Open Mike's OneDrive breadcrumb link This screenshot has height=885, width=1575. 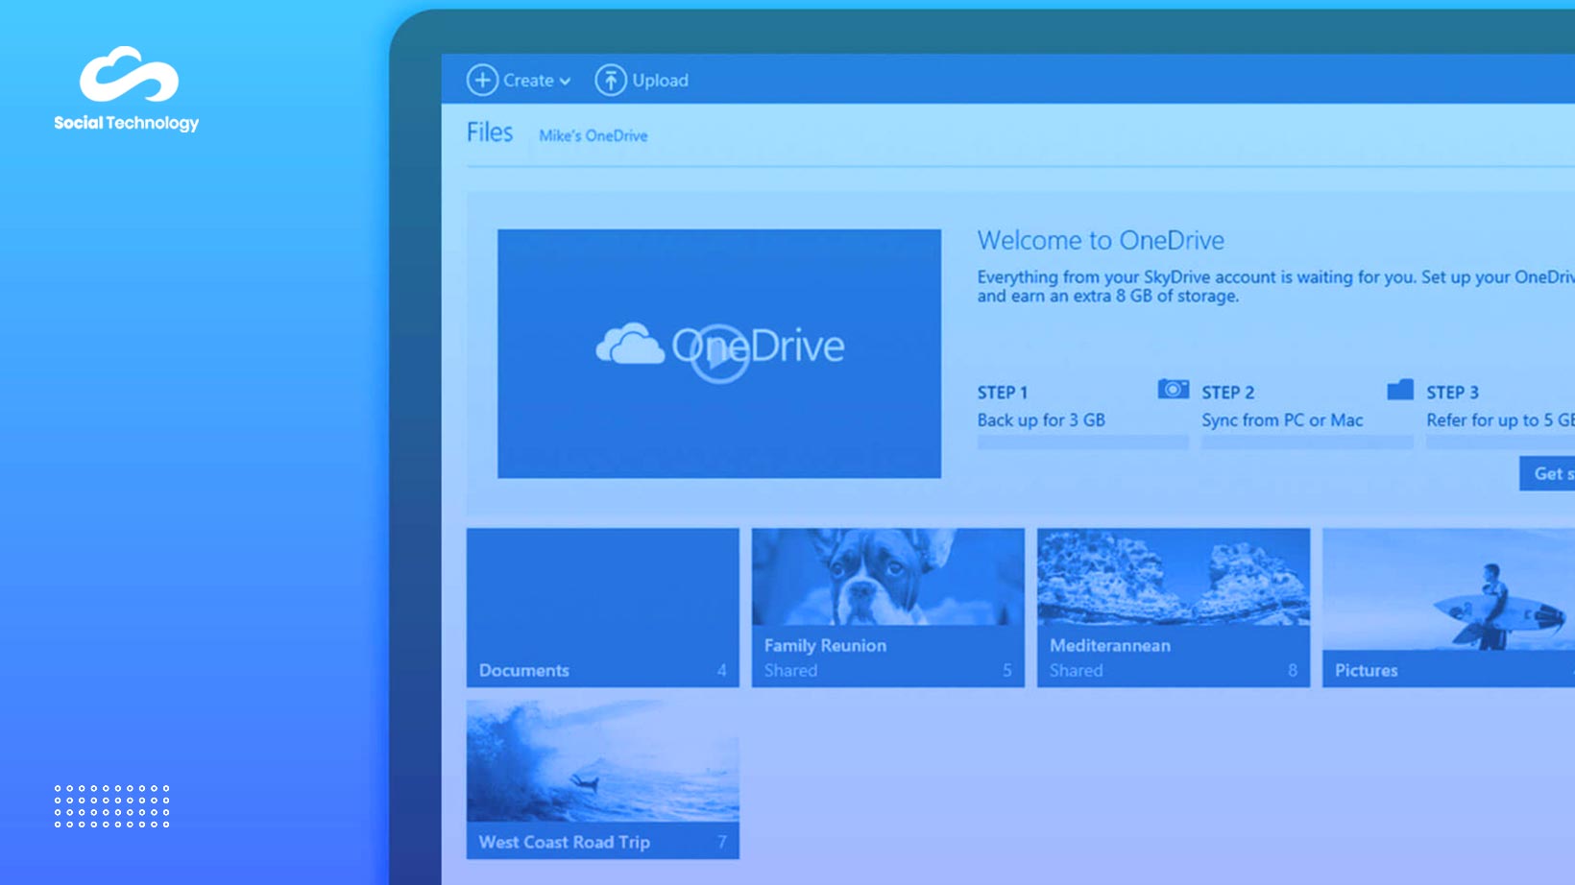tap(594, 135)
